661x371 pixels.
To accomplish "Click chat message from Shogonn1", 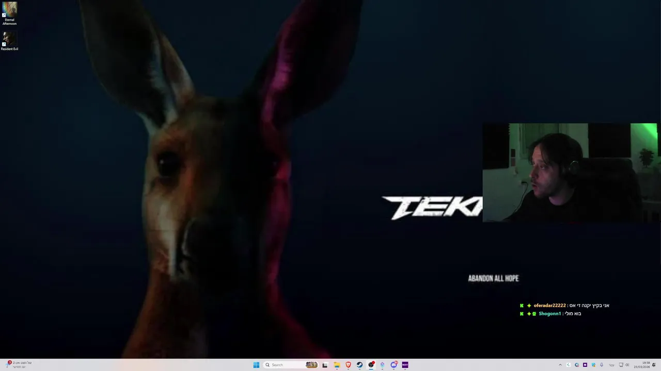I will coord(550,313).
